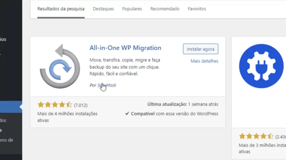Switch to the Destaques tab
286x160 pixels.
pyautogui.click(x=103, y=9)
